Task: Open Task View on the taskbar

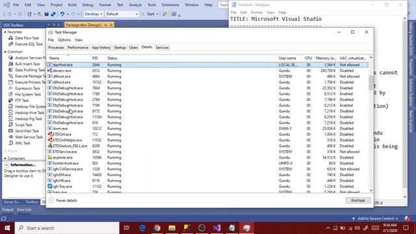Action: coord(127,228)
